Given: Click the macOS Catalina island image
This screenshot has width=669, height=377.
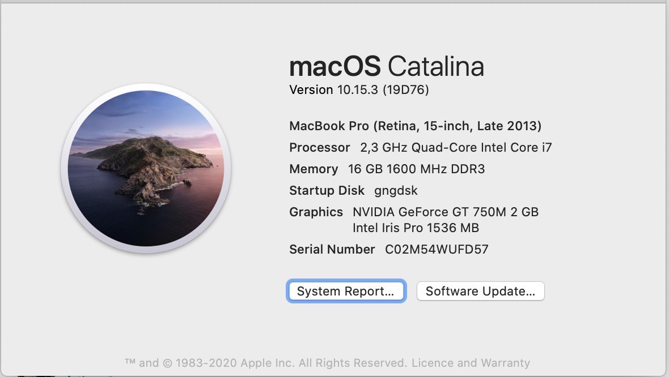Looking at the screenshot, I should (x=146, y=168).
